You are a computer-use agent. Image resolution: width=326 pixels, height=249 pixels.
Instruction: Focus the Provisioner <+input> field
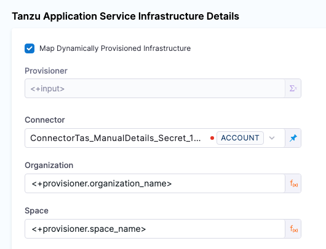click(155, 88)
